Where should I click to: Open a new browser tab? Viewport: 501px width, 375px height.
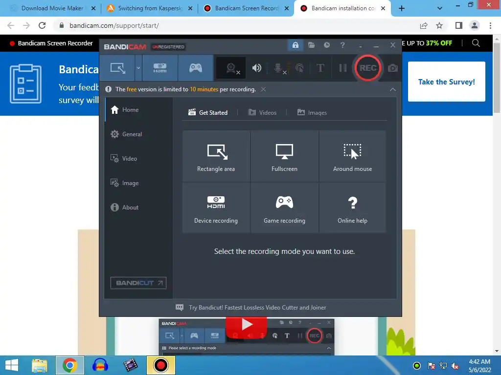[402, 8]
